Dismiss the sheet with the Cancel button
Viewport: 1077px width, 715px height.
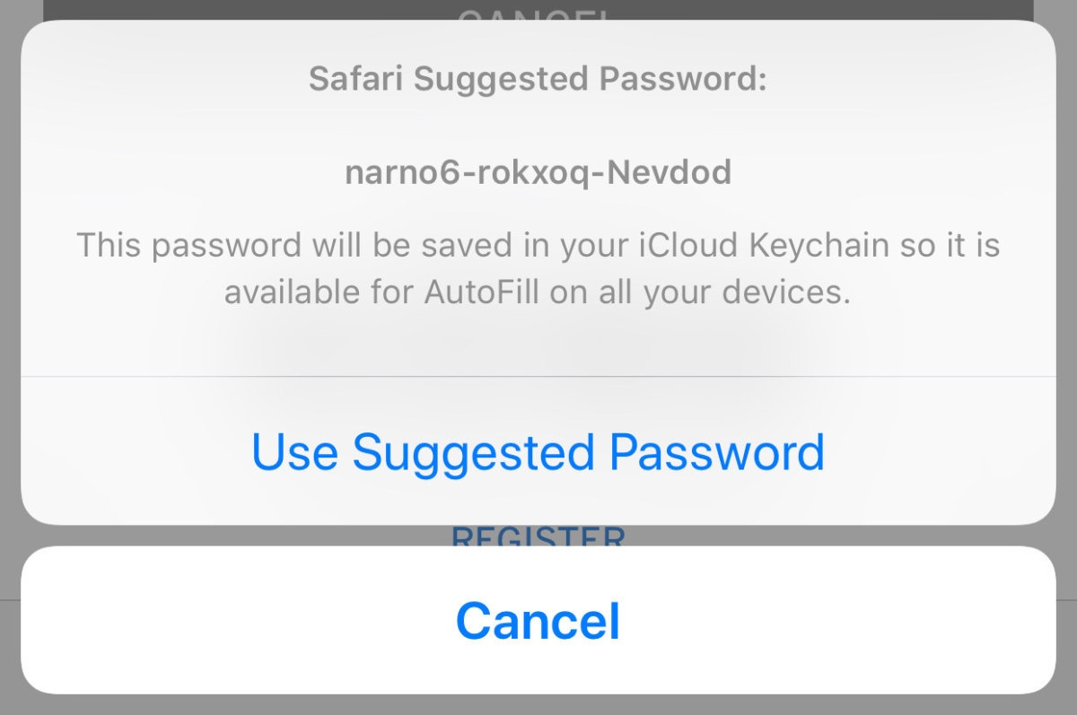(x=538, y=620)
